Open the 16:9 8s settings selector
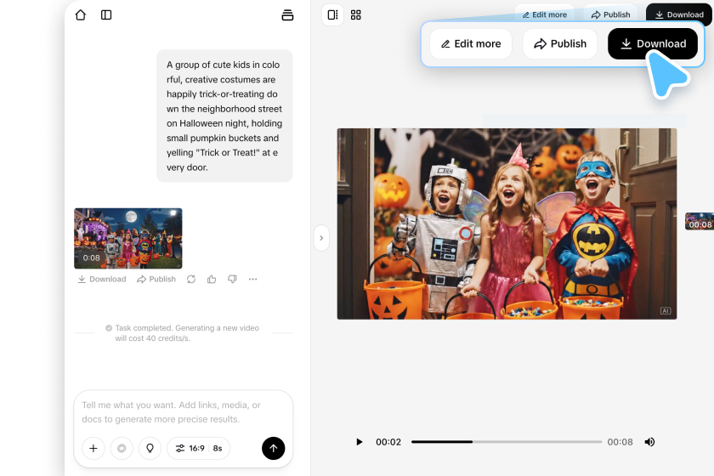Image resolution: width=714 pixels, height=476 pixels. coord(199,448)
